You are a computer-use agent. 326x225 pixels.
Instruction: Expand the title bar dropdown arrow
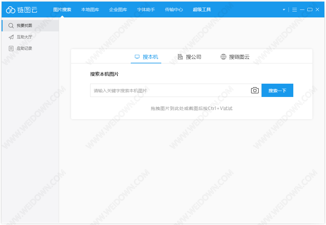pos(284,10)
